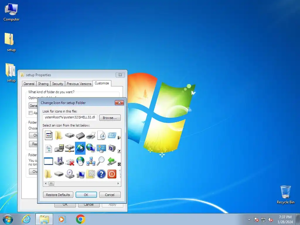Viewport: 300px width, 225px height.
Task: Open the network status tray icon
Action: pyautogui.click(x=263, y=219)
